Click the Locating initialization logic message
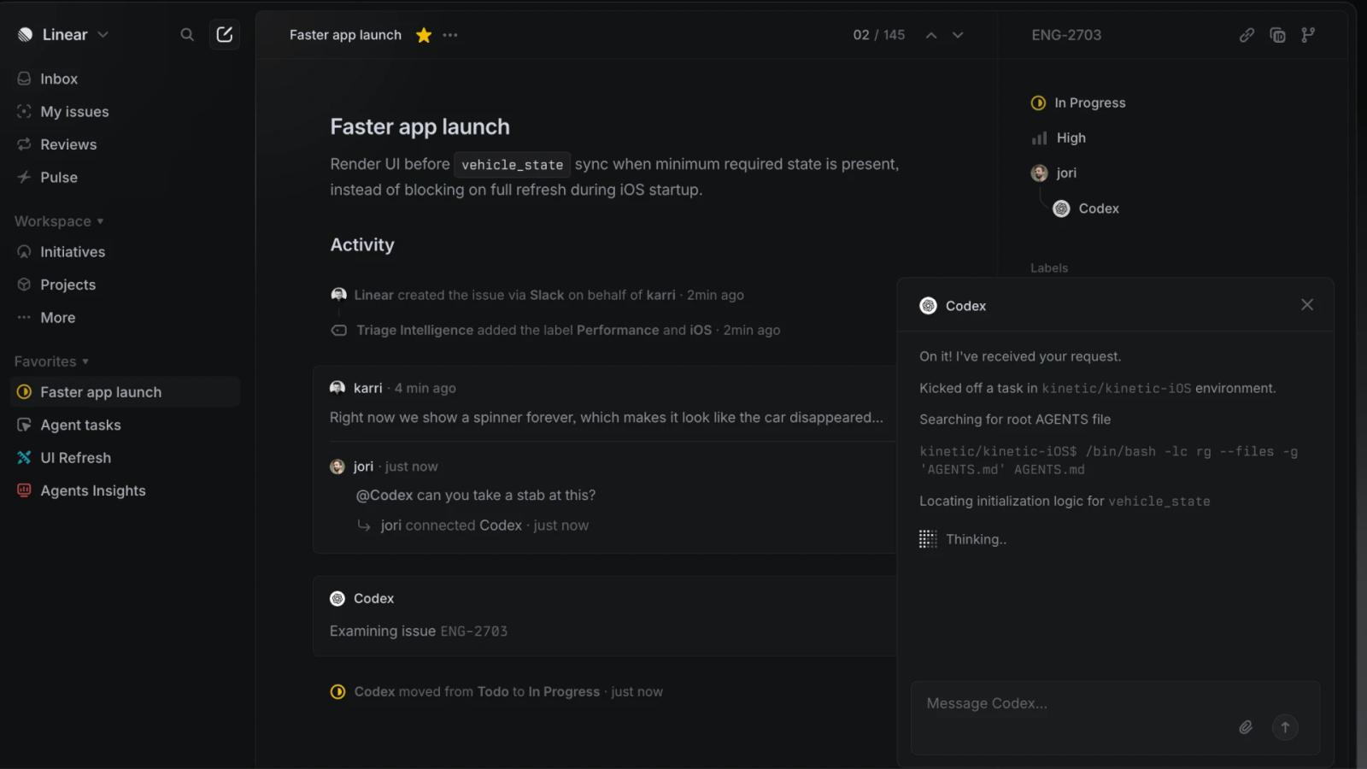Image resolution: width=1367 pixels, height=769 pixels. [1065, 501]
